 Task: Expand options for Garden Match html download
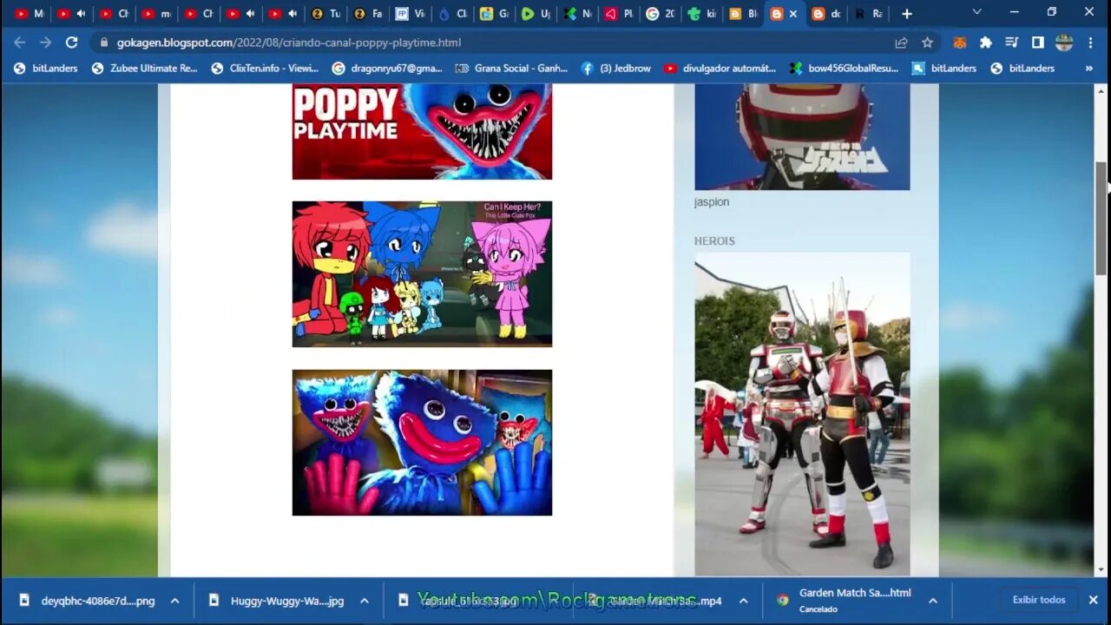pyautogui.click(x=932, y=601)
